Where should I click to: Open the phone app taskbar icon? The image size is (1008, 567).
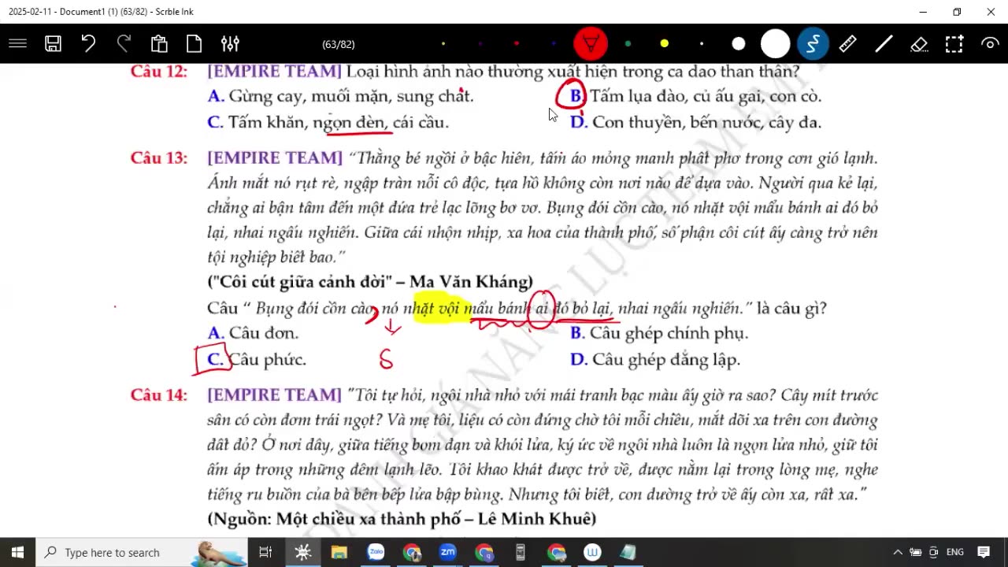click(521, 552)
